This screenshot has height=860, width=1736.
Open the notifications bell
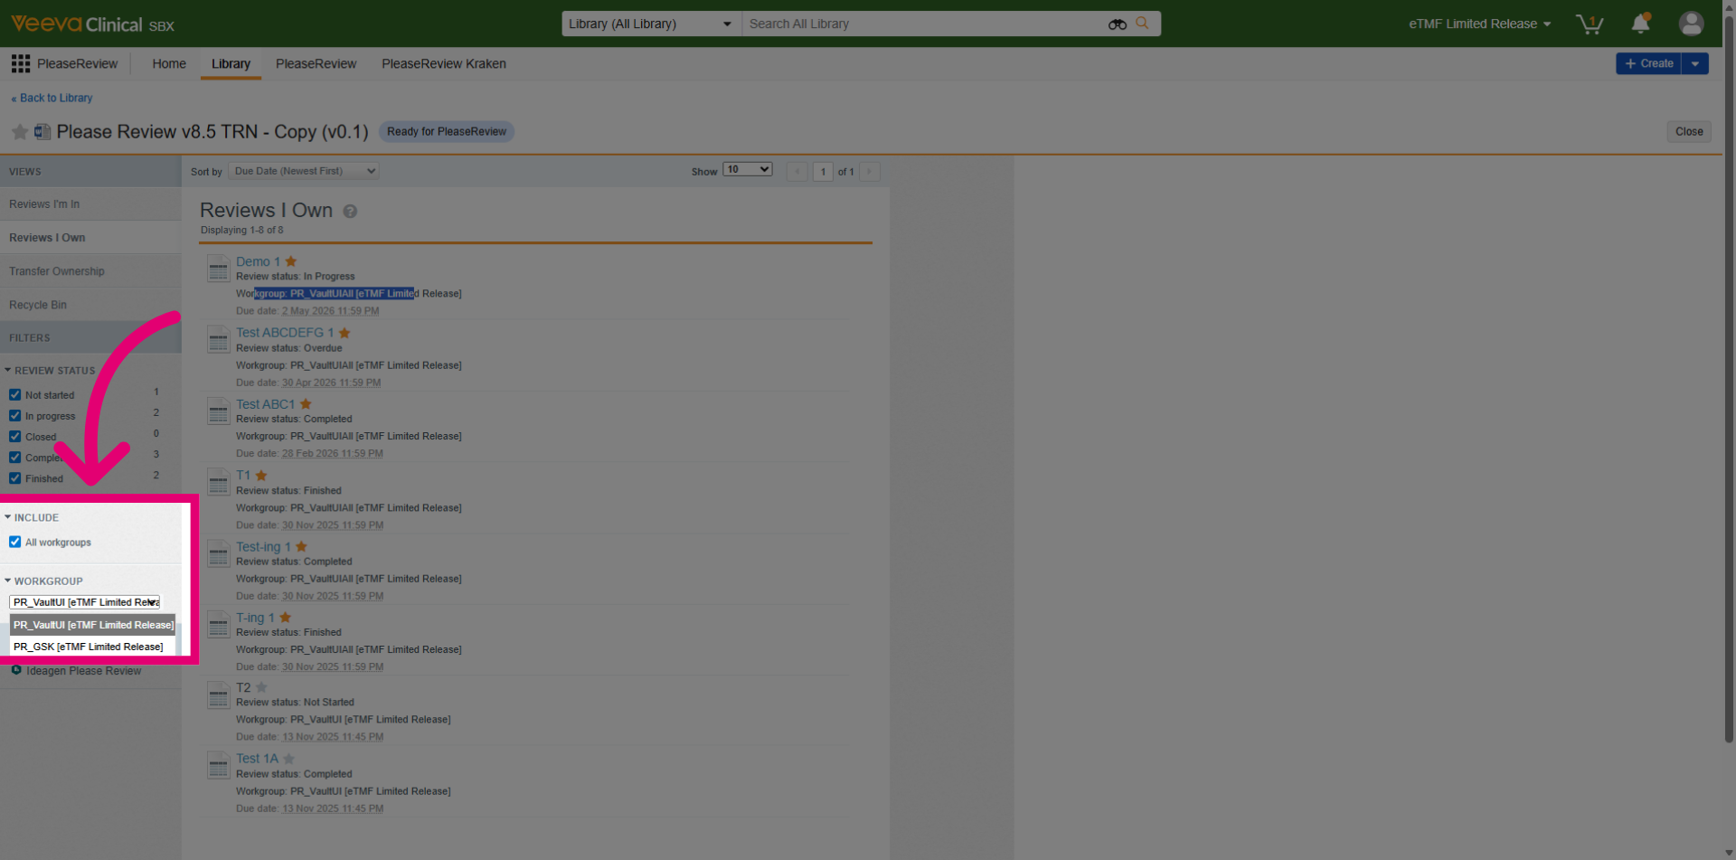click(1640, 24)
